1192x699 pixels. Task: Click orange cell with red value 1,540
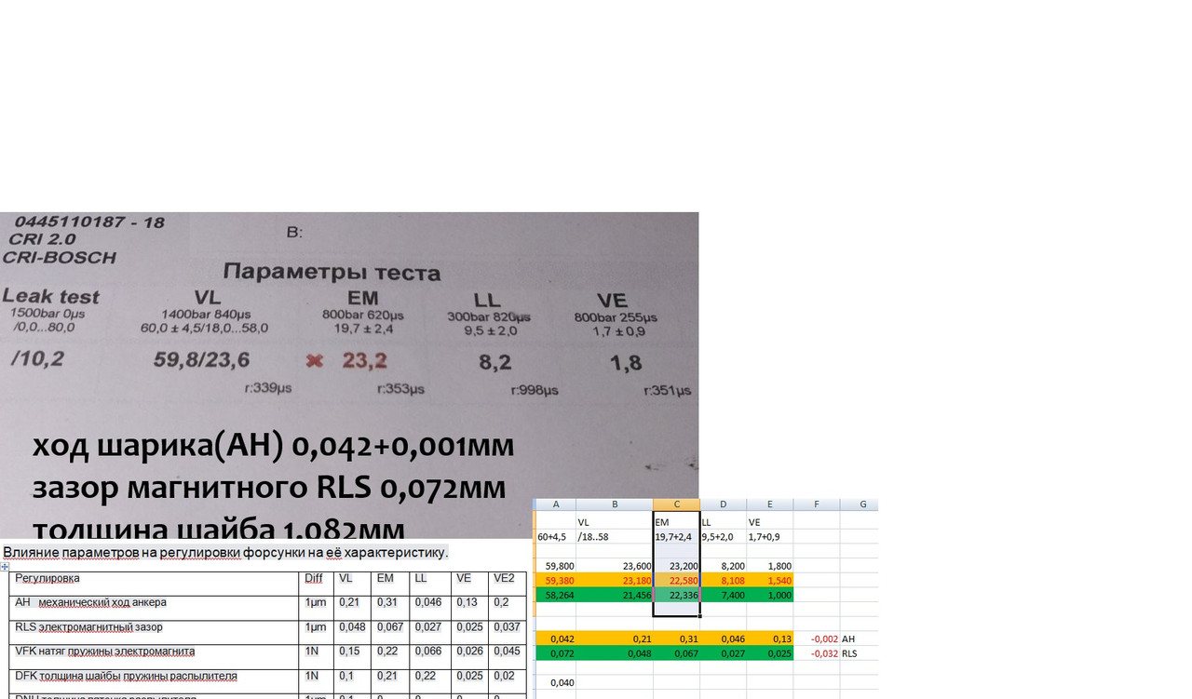tap(770, 580)
